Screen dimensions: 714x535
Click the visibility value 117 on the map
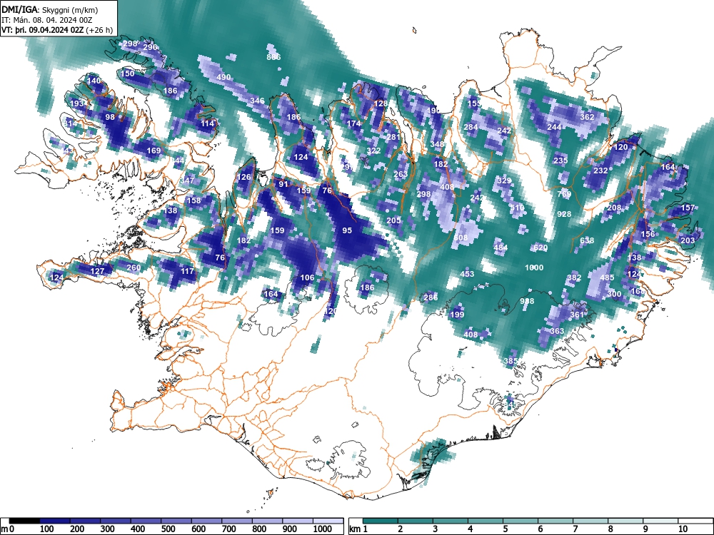click(188, 271)
